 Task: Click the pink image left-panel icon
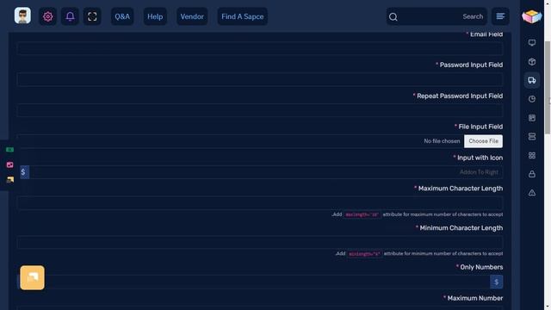(x=9, y=164)
